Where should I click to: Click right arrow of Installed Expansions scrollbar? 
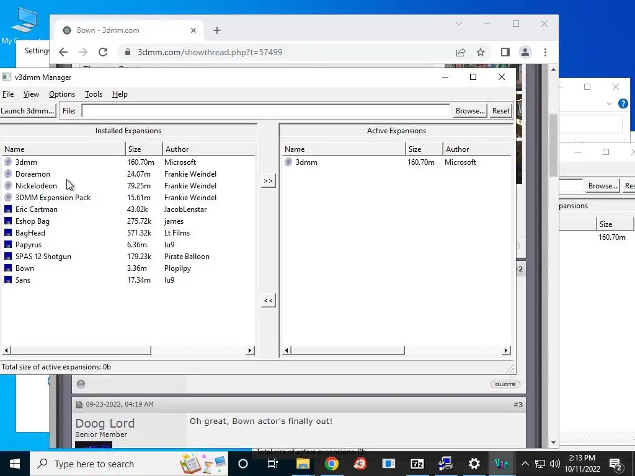pyautogui.click(x=250, y=350)
